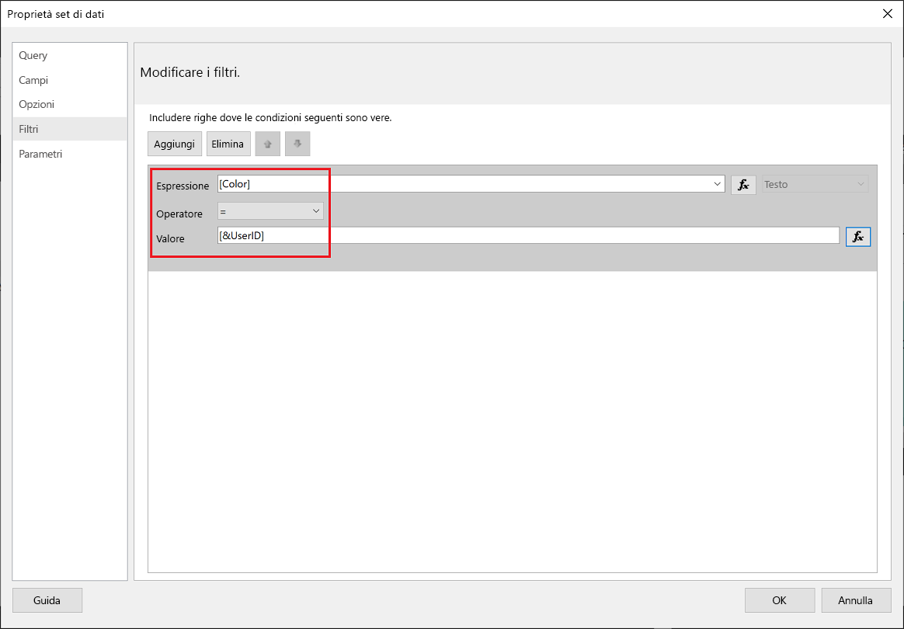This screenshot has width=904, height=629.
Task: Open the Opzioni section
Action: 37,104
